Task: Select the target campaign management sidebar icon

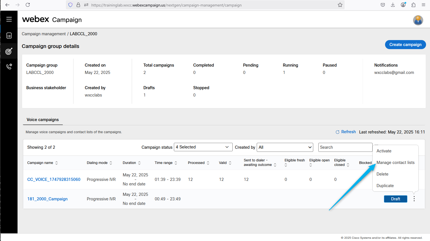Action: 9,51
